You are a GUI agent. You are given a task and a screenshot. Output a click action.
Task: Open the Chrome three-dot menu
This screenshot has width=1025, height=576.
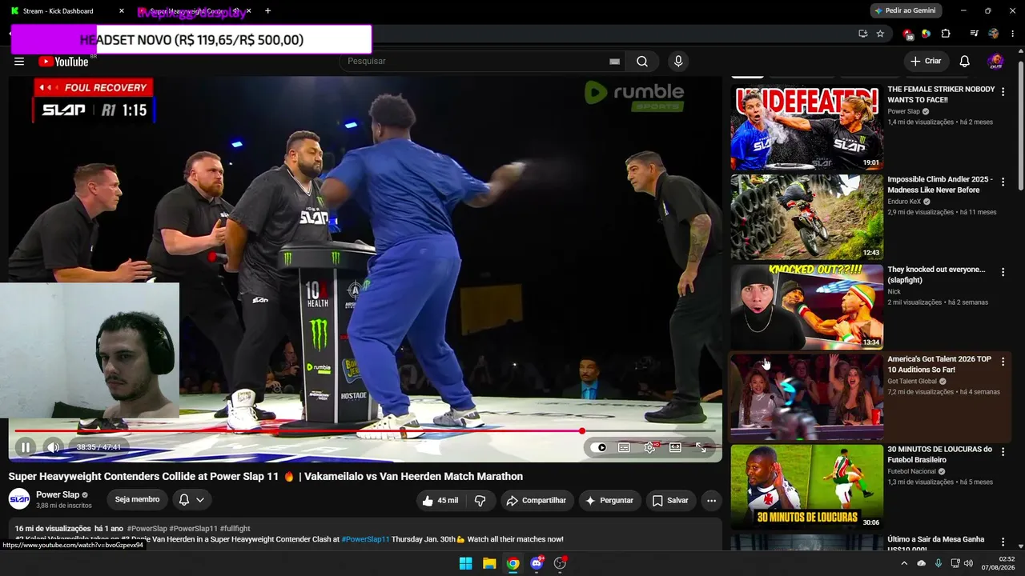(x=1013, y=34)
